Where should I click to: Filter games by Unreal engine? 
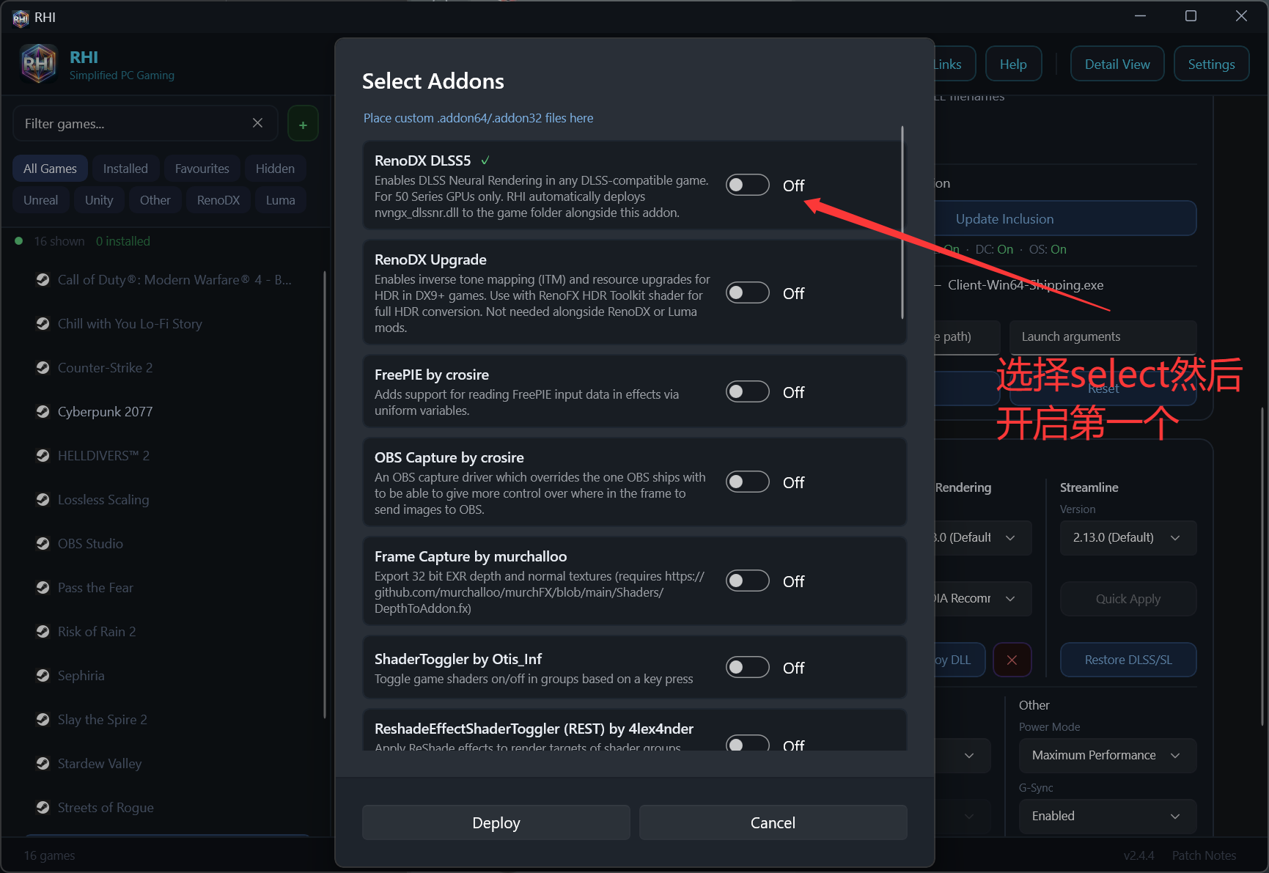tap(40, 200)
